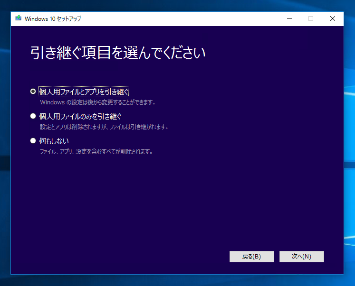
Task: Click the 次へ(N) button
Action: pyautogui.click(x=302, y=257)
